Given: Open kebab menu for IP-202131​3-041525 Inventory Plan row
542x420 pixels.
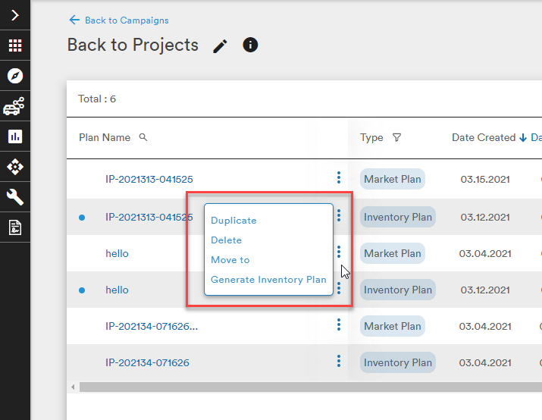Looking at the screenshot, I should tap(339, 215).
